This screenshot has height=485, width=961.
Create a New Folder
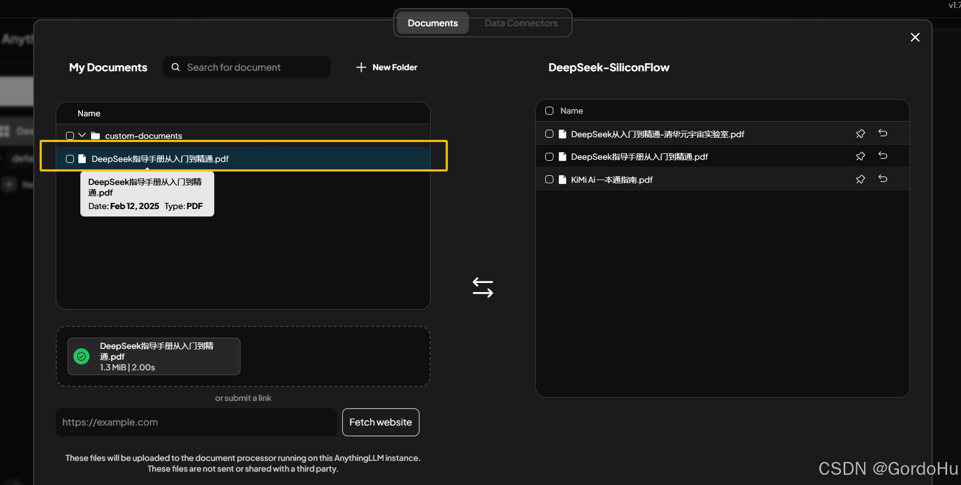387,67
